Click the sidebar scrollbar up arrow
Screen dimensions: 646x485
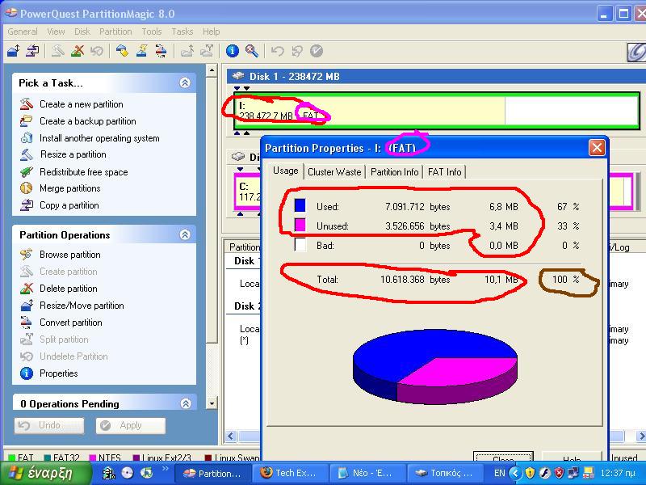point(212,70)
